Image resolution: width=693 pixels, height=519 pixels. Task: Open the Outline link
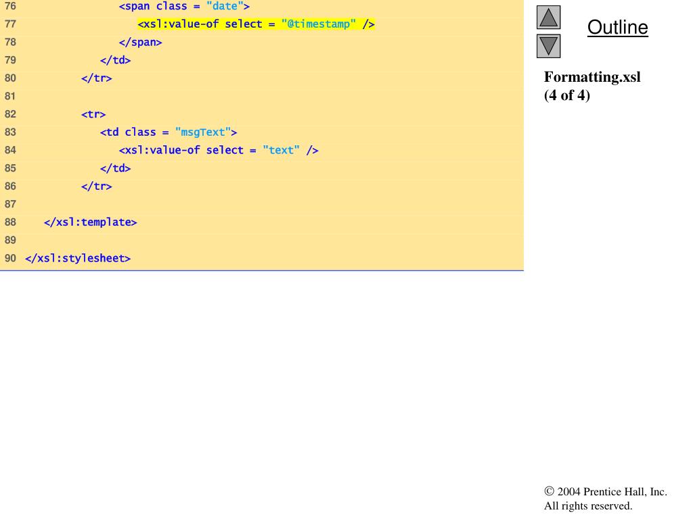(617, 27)
